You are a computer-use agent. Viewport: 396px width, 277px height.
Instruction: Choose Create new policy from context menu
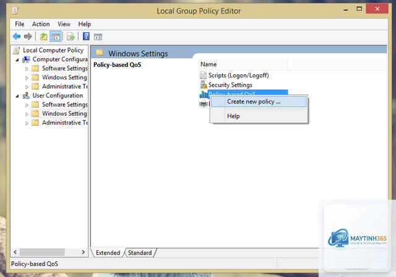[259, 101]
